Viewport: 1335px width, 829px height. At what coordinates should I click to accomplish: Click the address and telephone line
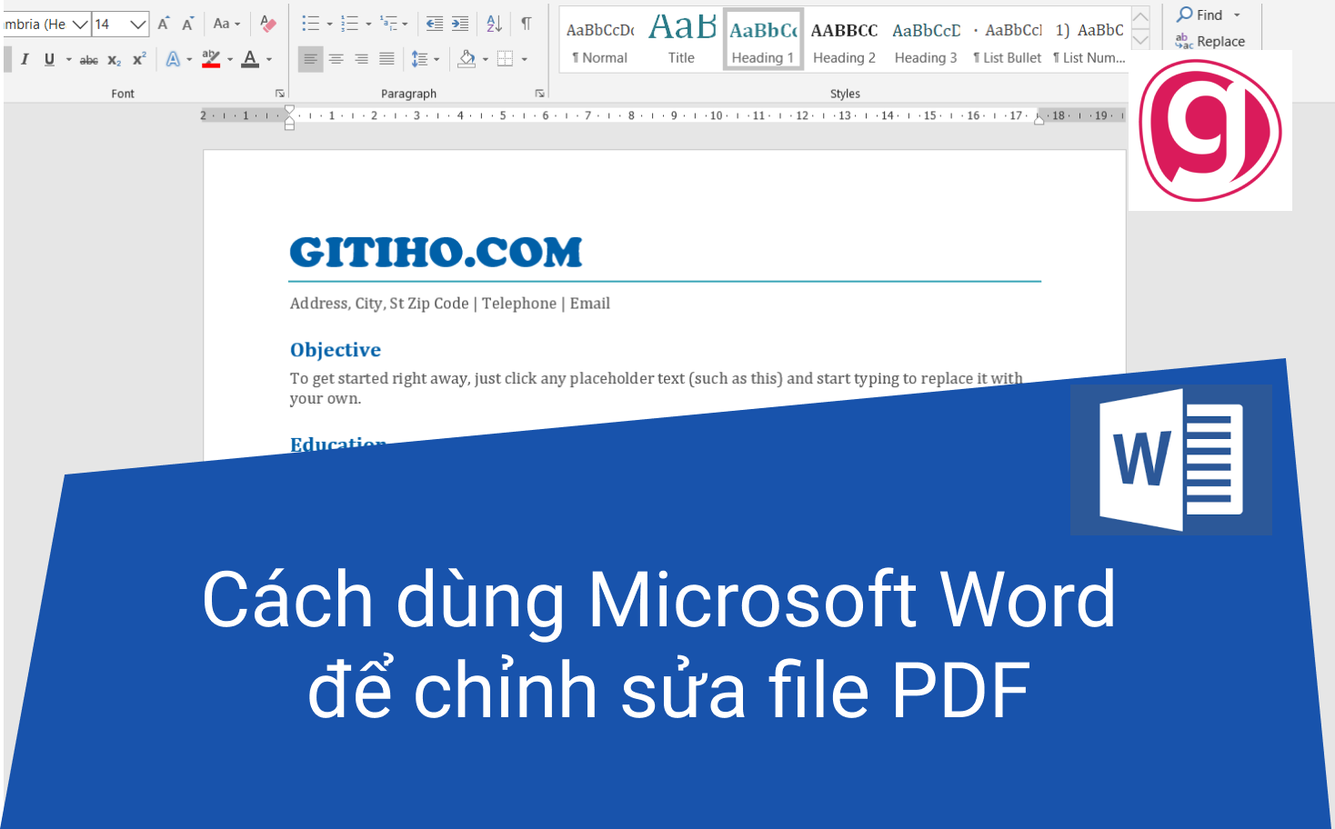coord(450,304)
